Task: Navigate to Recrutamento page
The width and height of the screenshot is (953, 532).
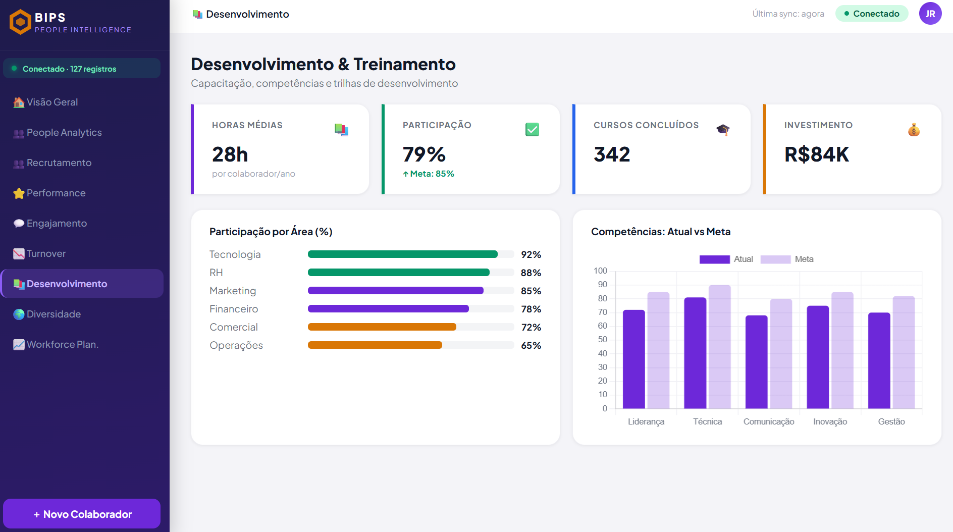Action: tap(82, 163)
